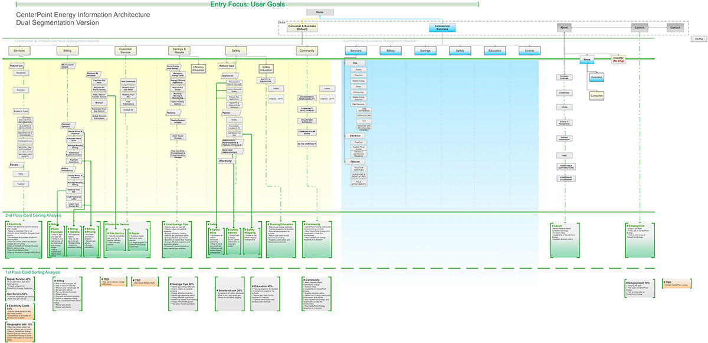Click the Custom Price Quotes node

358,148
